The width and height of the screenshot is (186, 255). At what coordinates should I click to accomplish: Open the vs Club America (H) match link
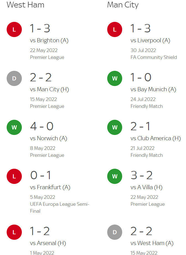(x=156, y=138)
